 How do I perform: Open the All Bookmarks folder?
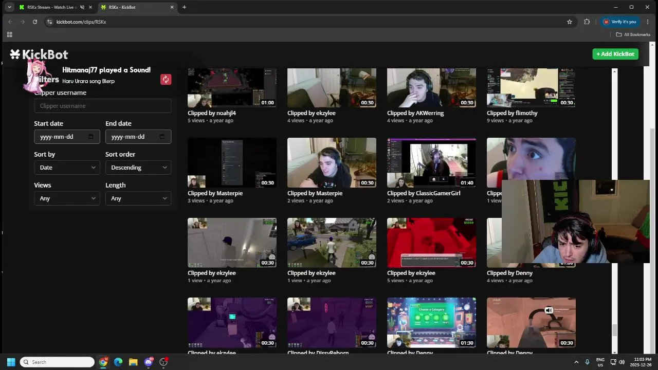633,34
